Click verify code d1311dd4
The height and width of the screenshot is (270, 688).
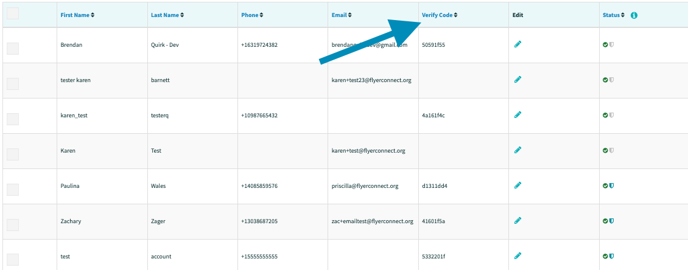pyautogui.click(x=434, y=186)
